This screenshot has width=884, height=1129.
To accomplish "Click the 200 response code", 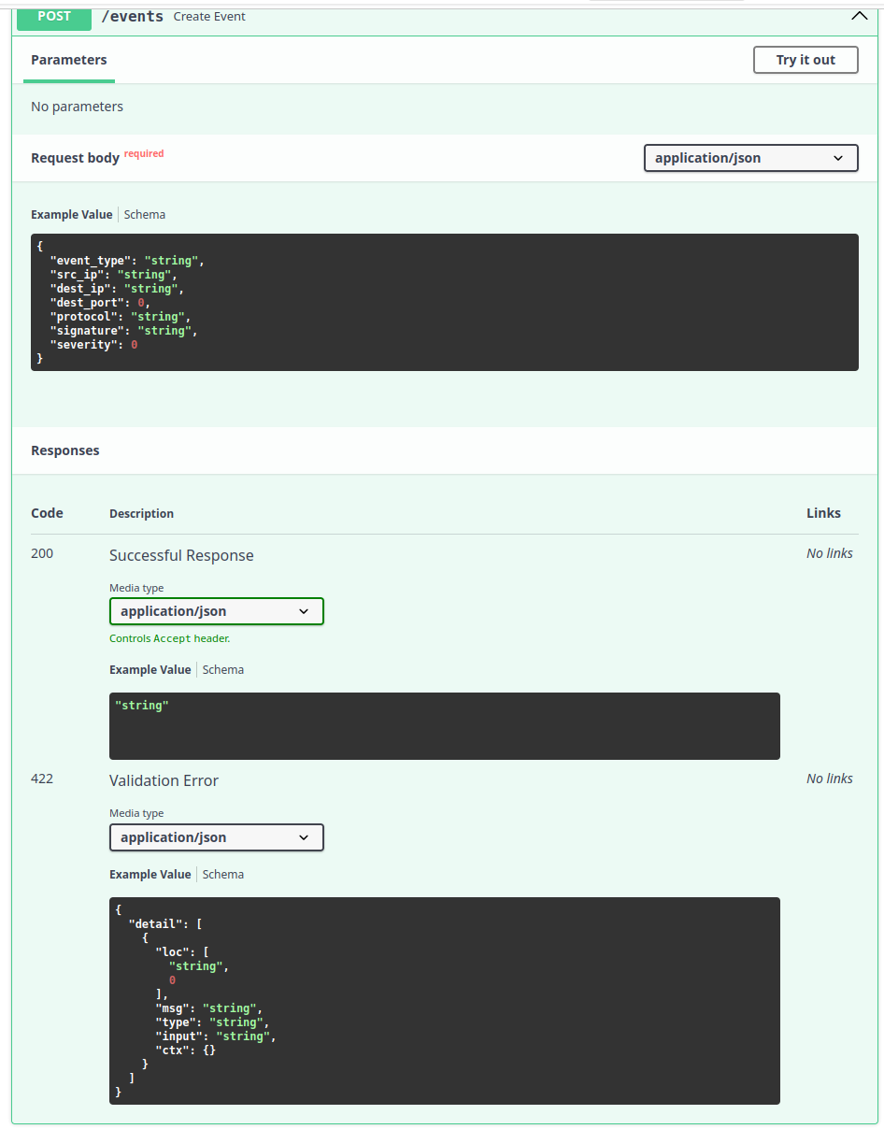I will [x=42, y=553].
